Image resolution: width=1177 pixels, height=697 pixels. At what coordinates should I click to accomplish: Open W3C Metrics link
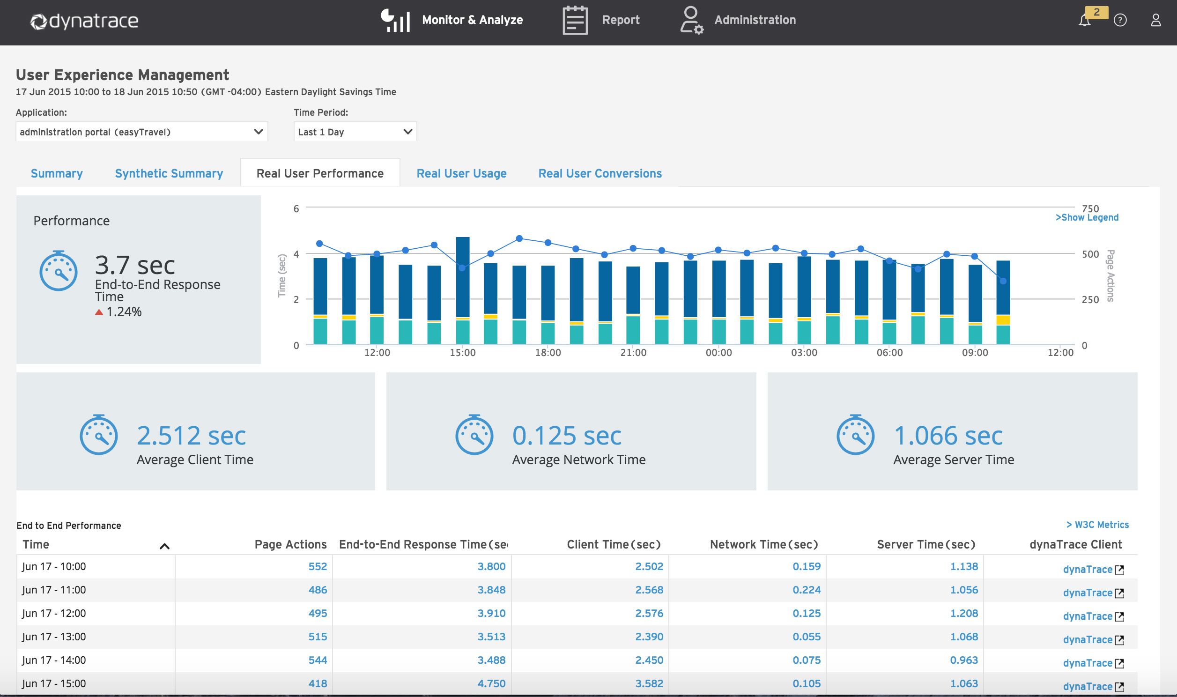click(1097, 525)
